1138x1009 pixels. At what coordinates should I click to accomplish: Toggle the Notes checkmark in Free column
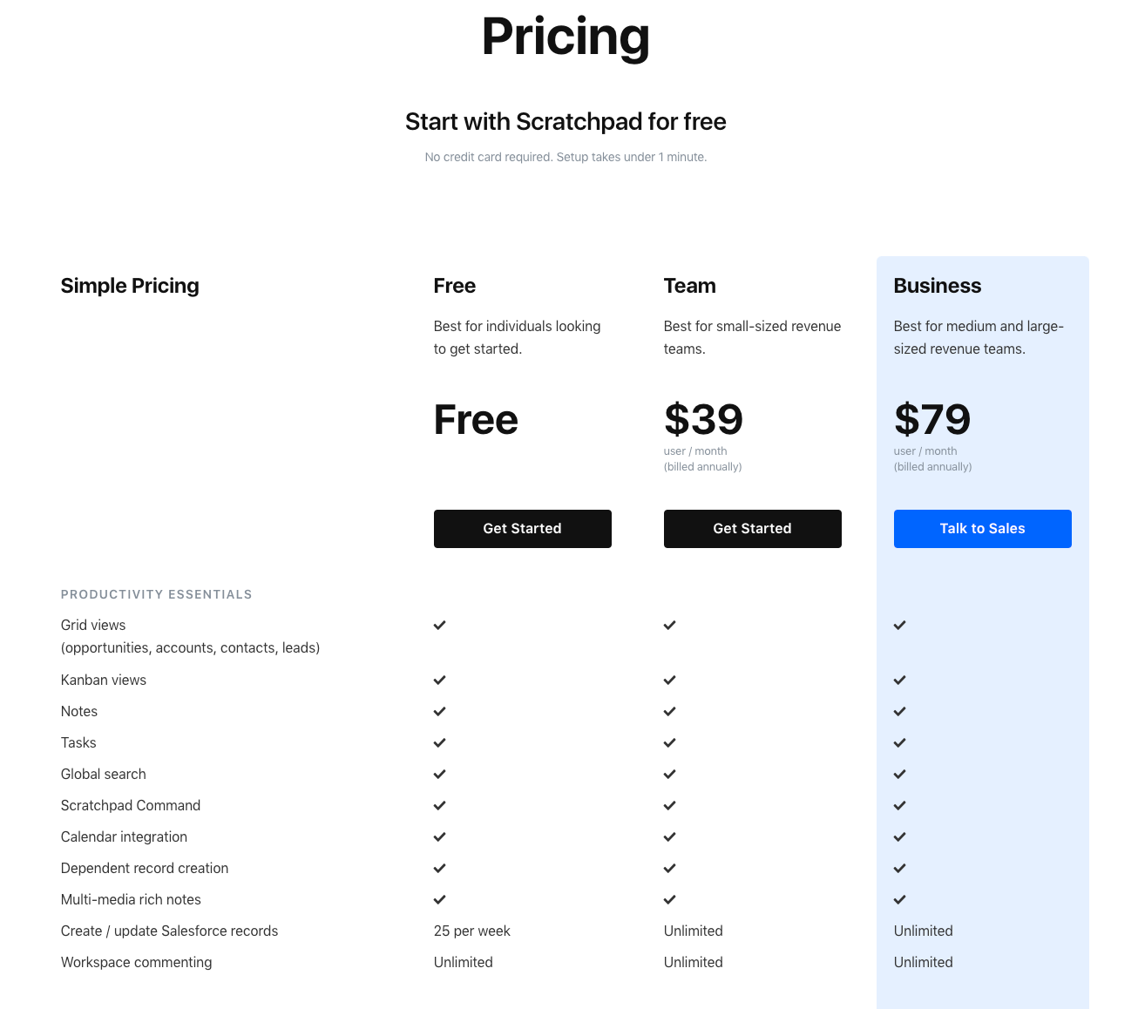click(439, 711)
